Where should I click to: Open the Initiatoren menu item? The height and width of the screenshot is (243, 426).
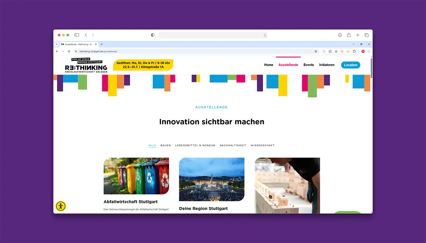pos(327,65)
